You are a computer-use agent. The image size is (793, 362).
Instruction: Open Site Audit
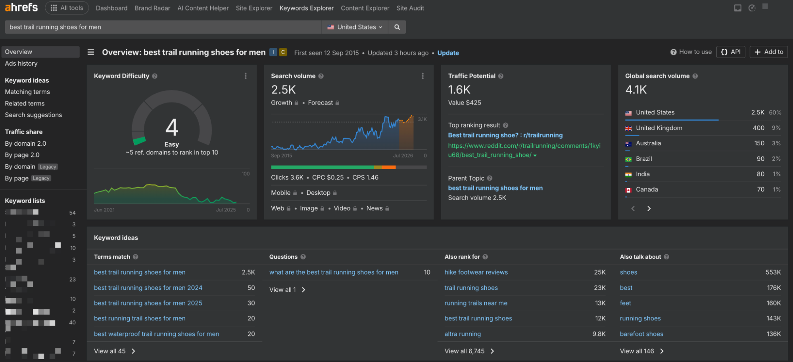click(410, 8)
